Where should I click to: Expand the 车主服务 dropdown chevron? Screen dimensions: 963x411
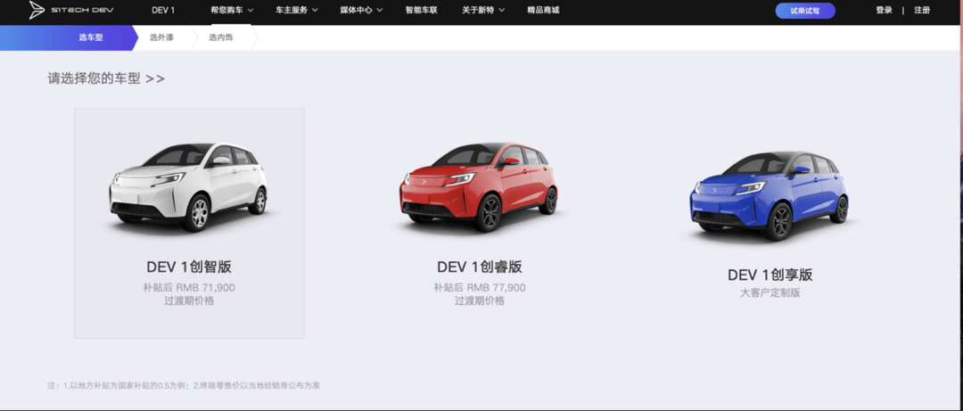[x=315, y=11]
